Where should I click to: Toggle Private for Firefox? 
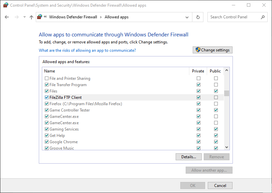click(198, 104)
